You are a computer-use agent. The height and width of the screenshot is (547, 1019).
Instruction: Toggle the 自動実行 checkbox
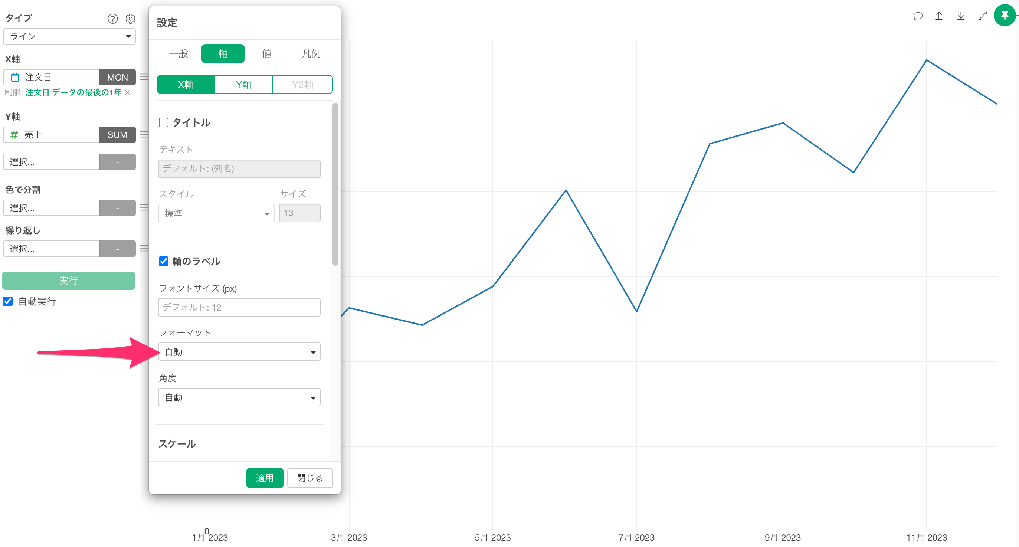[x=8, y=301]
